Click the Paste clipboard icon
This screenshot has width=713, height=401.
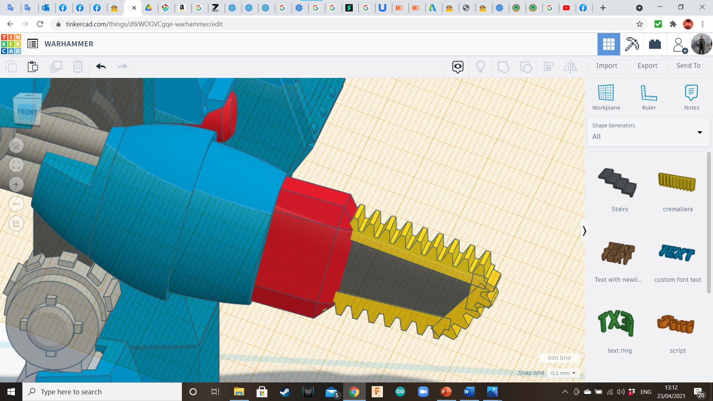[33, 66]
